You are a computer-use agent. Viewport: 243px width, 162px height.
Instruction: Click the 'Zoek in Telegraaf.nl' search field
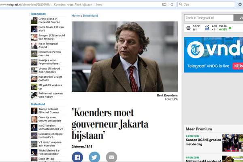pos(209,18)
